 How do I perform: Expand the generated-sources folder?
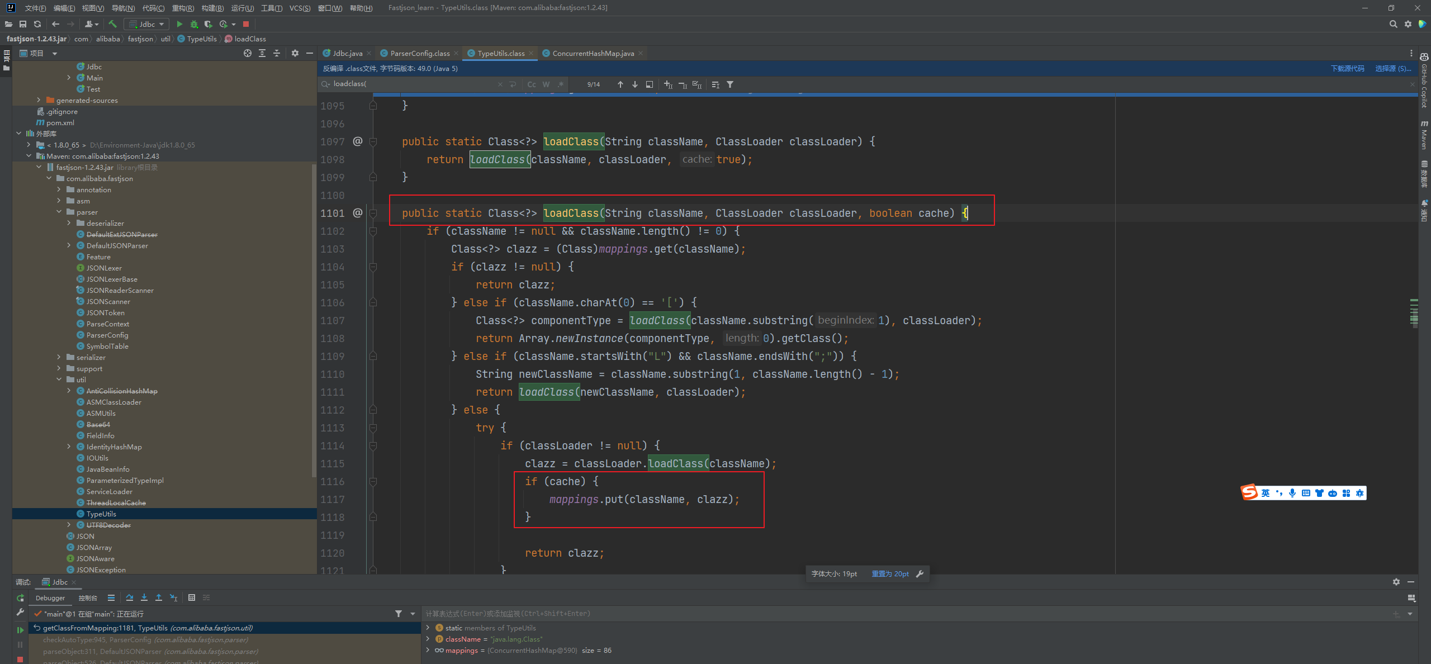[39, 100]
